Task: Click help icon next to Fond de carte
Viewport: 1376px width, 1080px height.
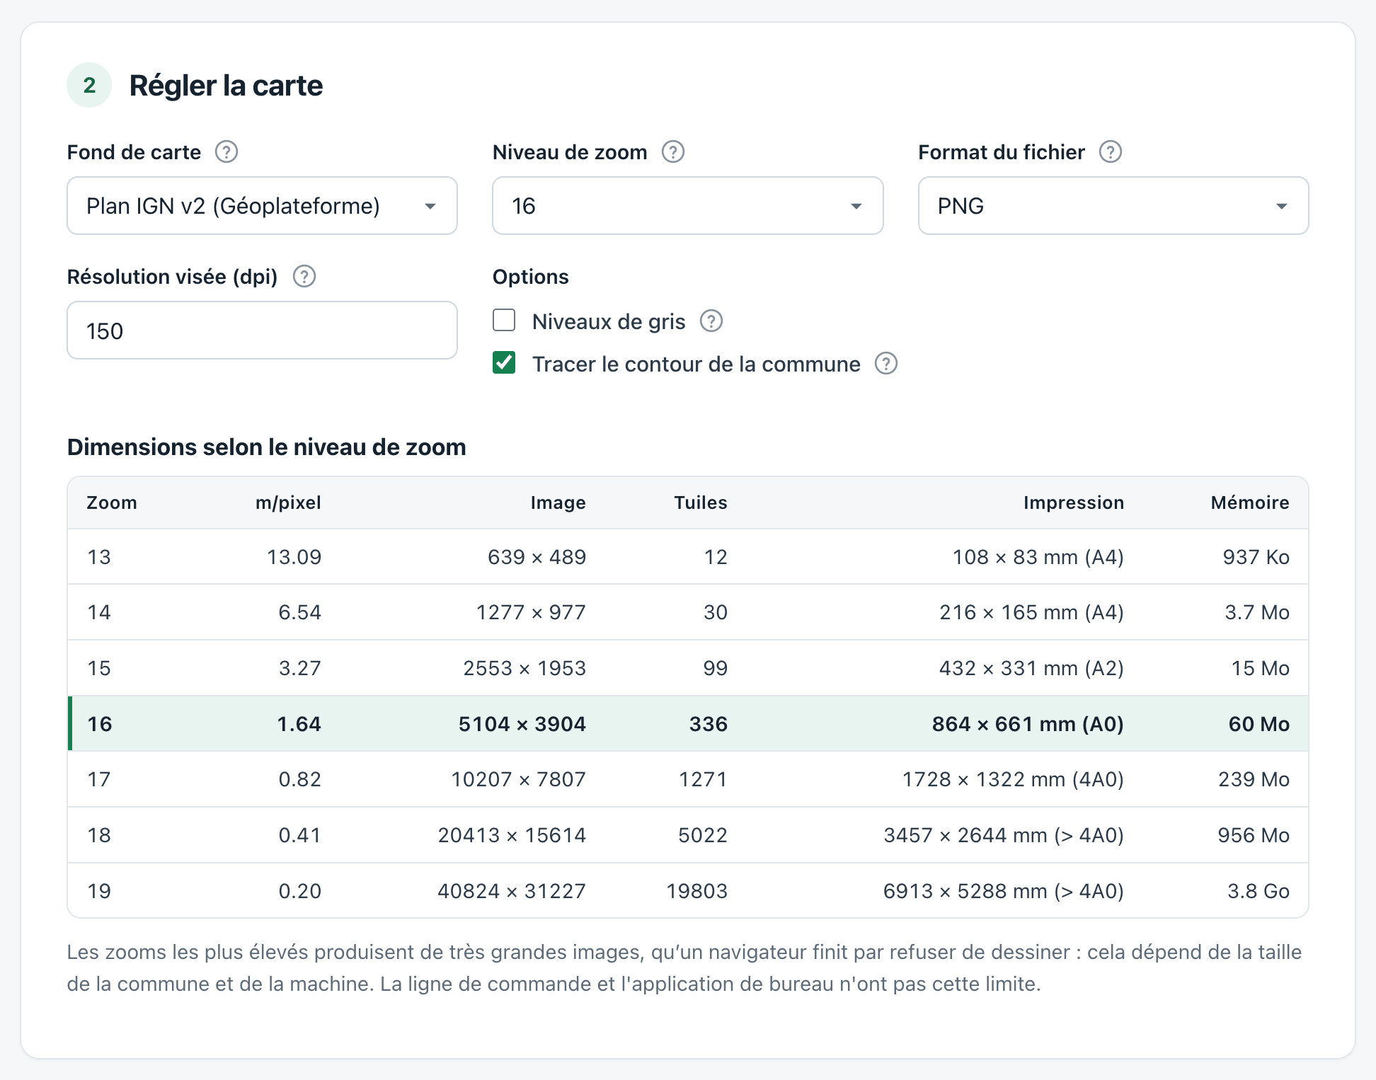Action: tap(227, 152)
